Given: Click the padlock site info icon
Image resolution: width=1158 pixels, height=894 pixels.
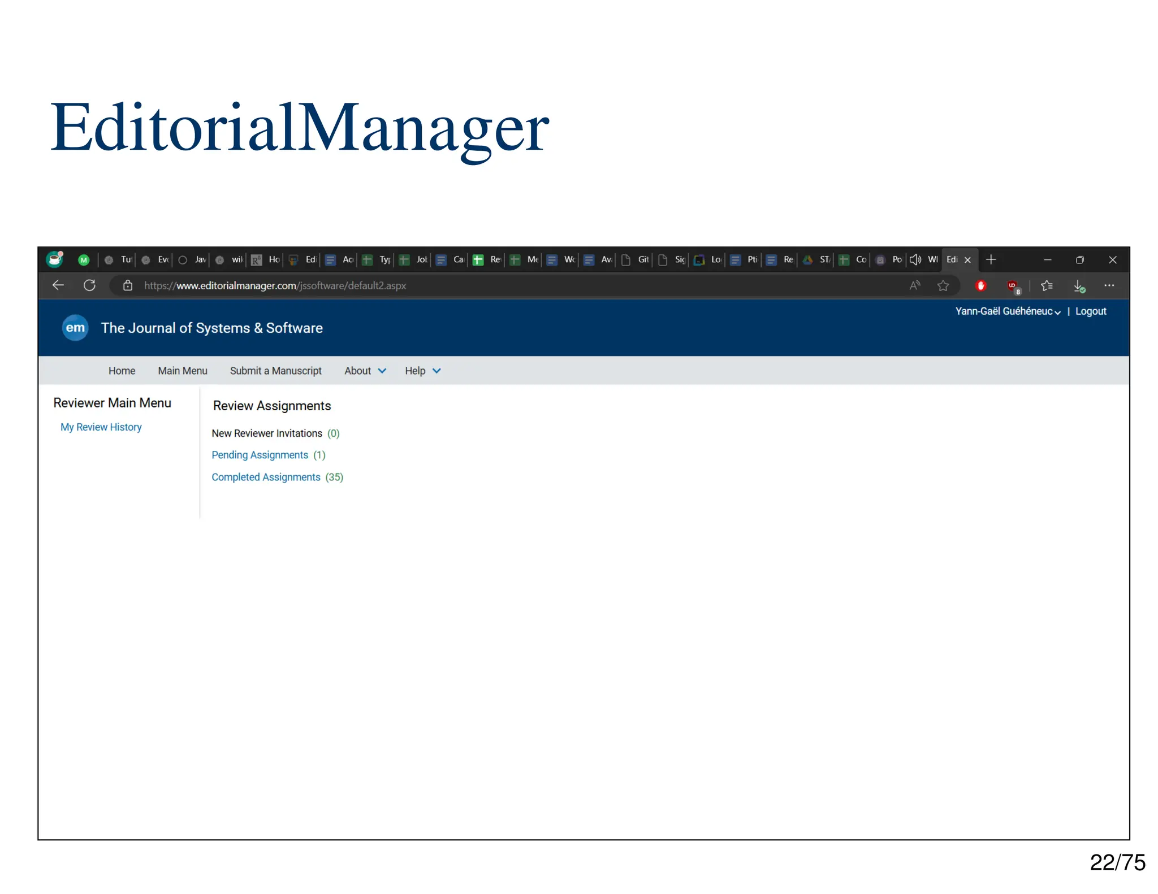Looking at the screenshot, I should [x=128, y=285].
